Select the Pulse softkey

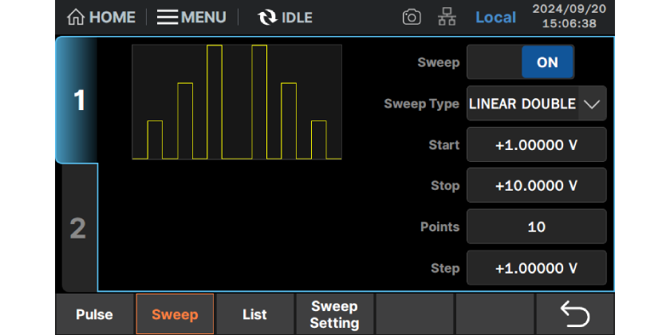coord(94,314)
